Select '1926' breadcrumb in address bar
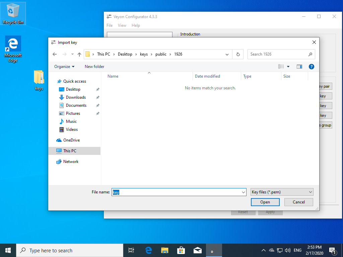The width and height of the screenshot is (343, 257). click(x=178, y=54)
